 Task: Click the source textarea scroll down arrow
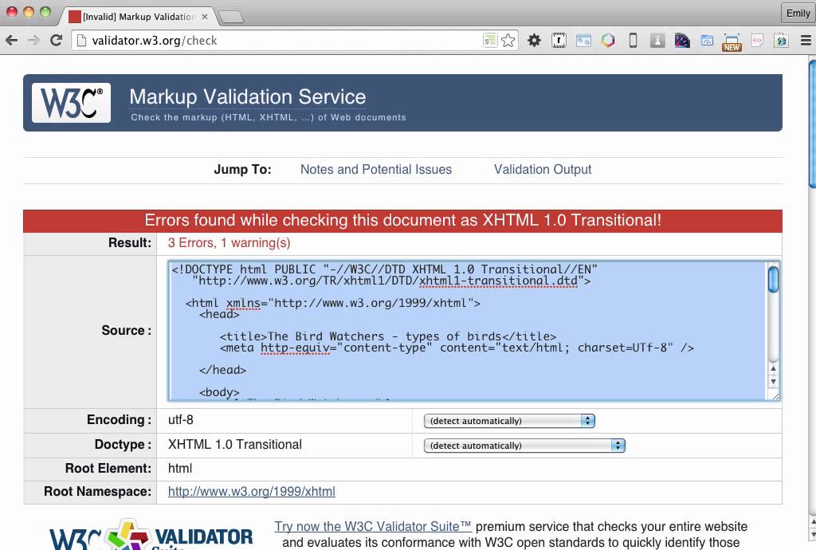pos(773,381)
